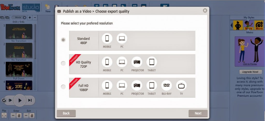
Task: Go back with the Back button
Action: pos(66,113)
